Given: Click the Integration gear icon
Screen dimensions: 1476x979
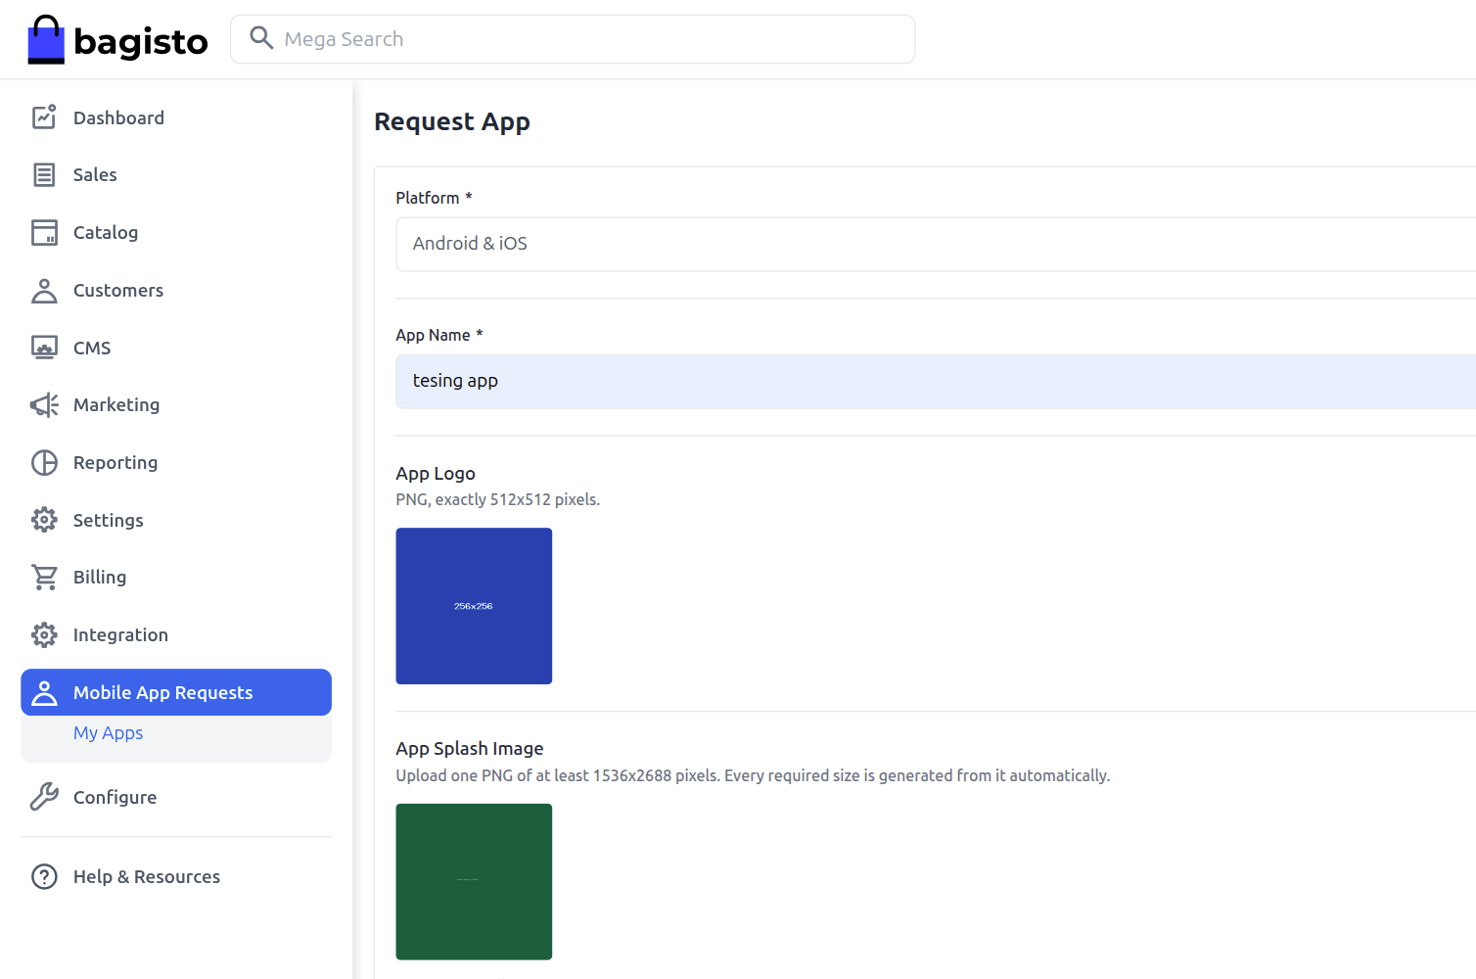Looking at the screenshot, I should [x=44, y=634].
